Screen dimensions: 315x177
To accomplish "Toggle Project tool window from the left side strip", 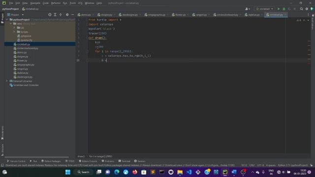I will 2,18.
